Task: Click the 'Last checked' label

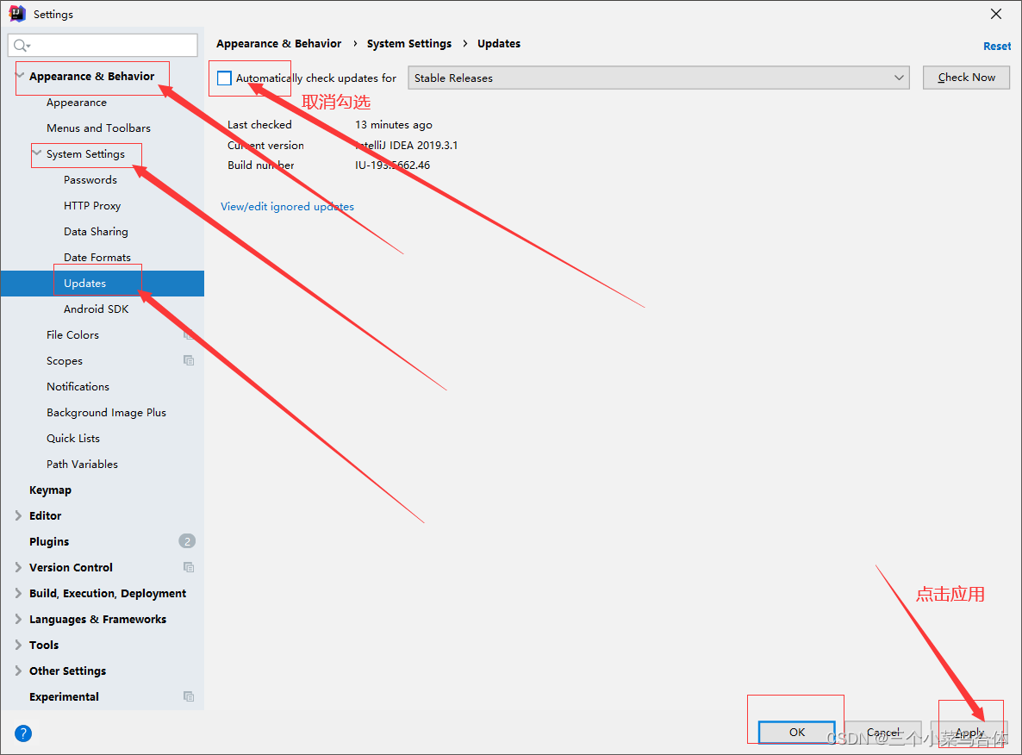Action: click(259, 124)
